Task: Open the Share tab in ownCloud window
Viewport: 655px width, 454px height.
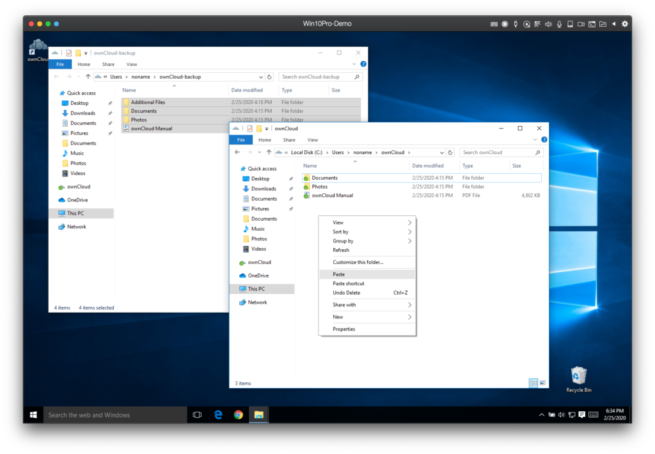Action: tap(289, 140)
